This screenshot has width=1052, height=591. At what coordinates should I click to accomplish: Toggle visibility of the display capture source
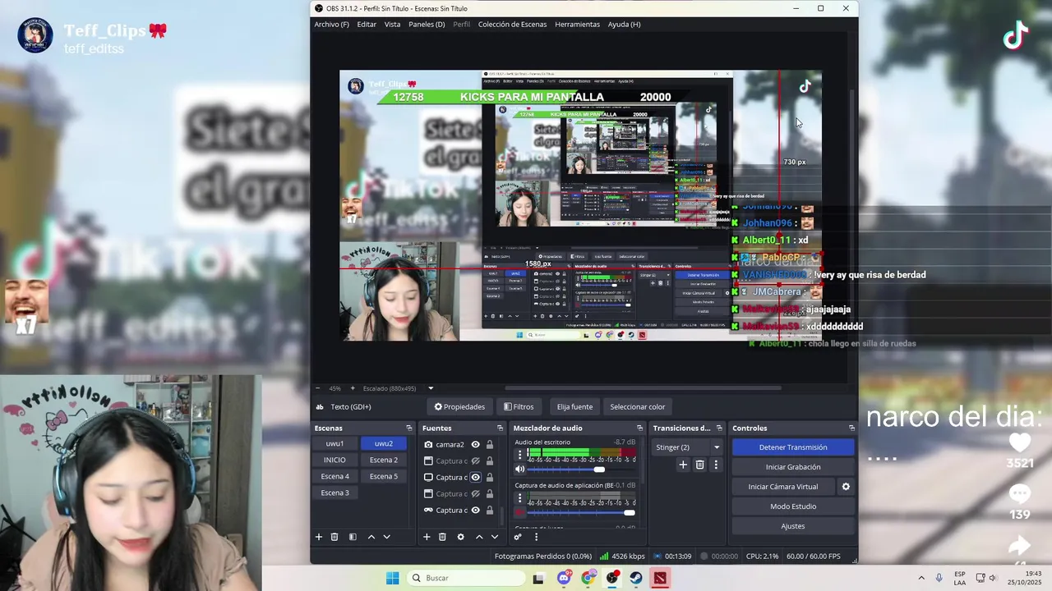tap(475, 477)
